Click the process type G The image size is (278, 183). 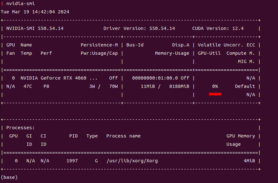[x=97, y=161]
